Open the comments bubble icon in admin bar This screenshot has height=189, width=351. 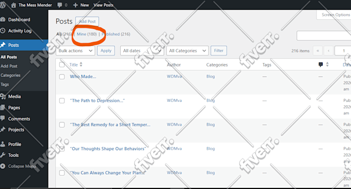(x=60, y=5)
